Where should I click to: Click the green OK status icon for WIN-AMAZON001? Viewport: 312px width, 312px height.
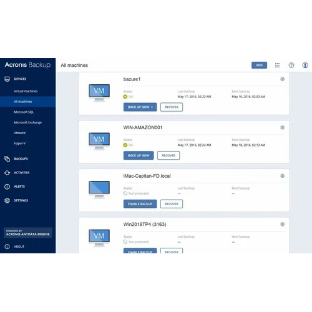click(x=125, y=145)
